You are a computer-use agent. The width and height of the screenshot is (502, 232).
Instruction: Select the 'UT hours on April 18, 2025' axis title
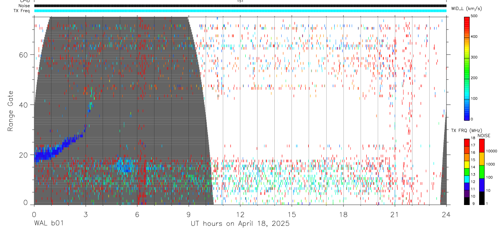coord(240,224)
